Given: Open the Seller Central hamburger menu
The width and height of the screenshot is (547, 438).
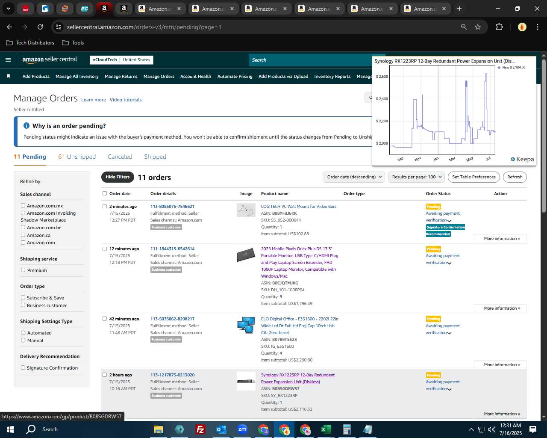Looking at the screenshot, I should (x=8, y=60).
